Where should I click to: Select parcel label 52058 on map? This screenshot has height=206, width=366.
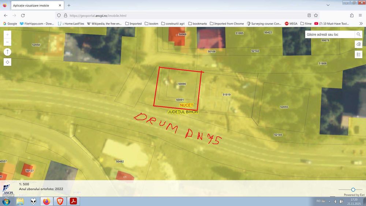click(36, 45)
